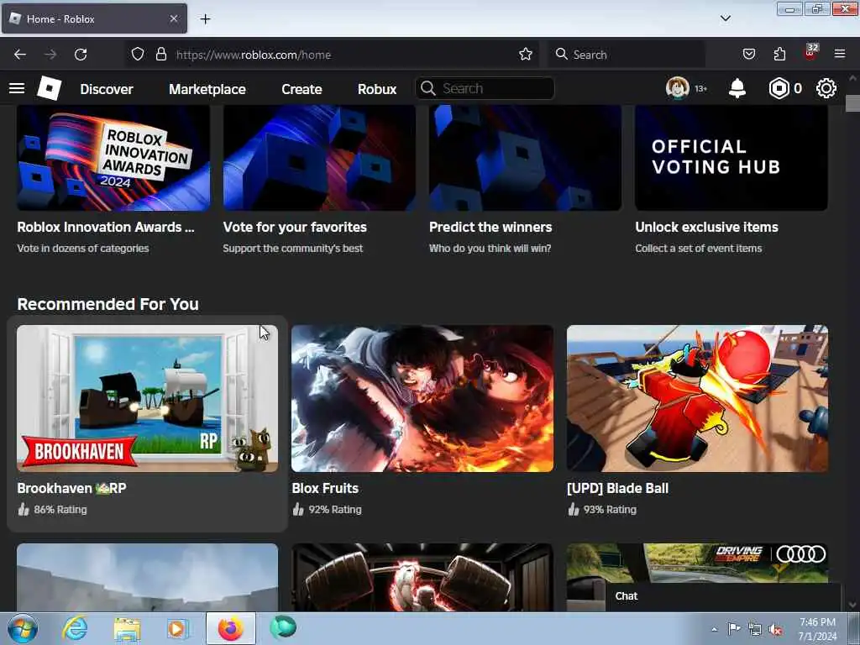Open the Discover menu
860x645 pixels.
(x=107, y=89)
